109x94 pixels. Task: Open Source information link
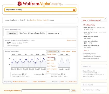pos(39,82)
